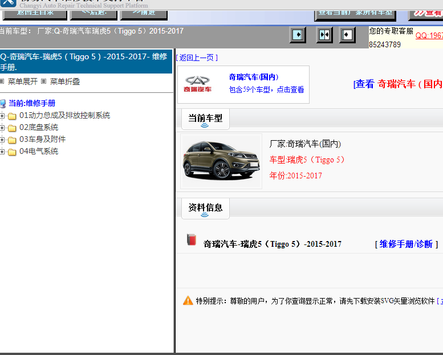Image resolution: width=443 pixels, height=355 pixels.
Task: Click the folder icon for 02底盘系统
Action: (12, 128)
